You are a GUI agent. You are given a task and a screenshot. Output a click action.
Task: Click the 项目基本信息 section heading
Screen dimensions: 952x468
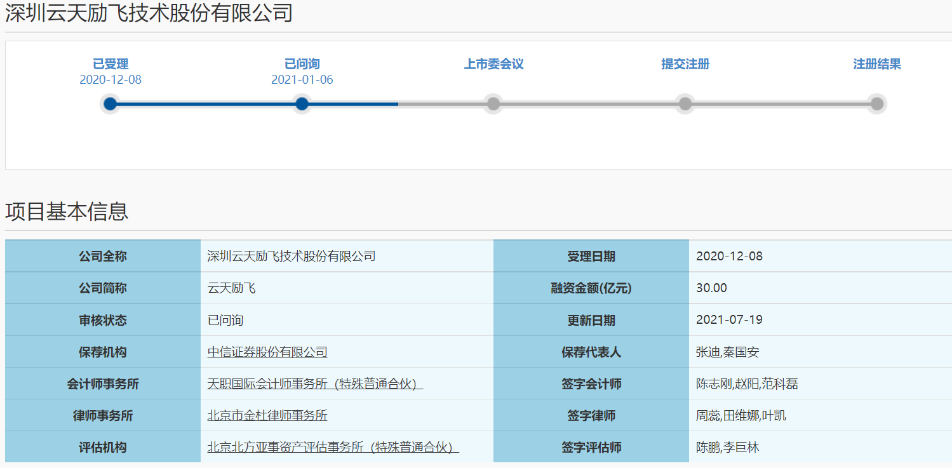(67, 211)
